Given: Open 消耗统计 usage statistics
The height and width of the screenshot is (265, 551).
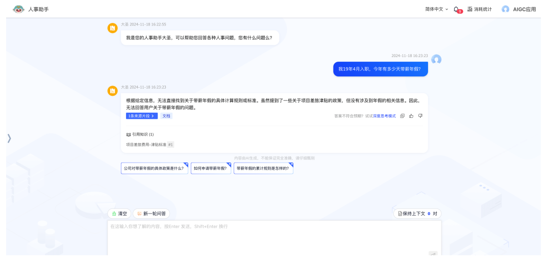Looking at the screenshot, I should 479,9.
